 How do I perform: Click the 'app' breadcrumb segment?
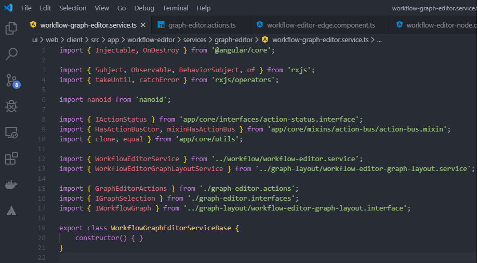pos(113,40)
